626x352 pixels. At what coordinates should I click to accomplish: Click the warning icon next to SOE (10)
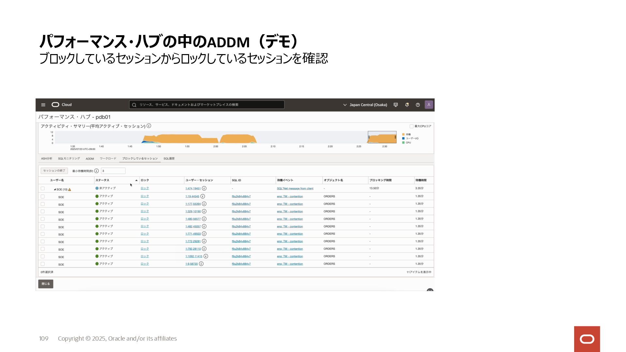click(69, 189)
